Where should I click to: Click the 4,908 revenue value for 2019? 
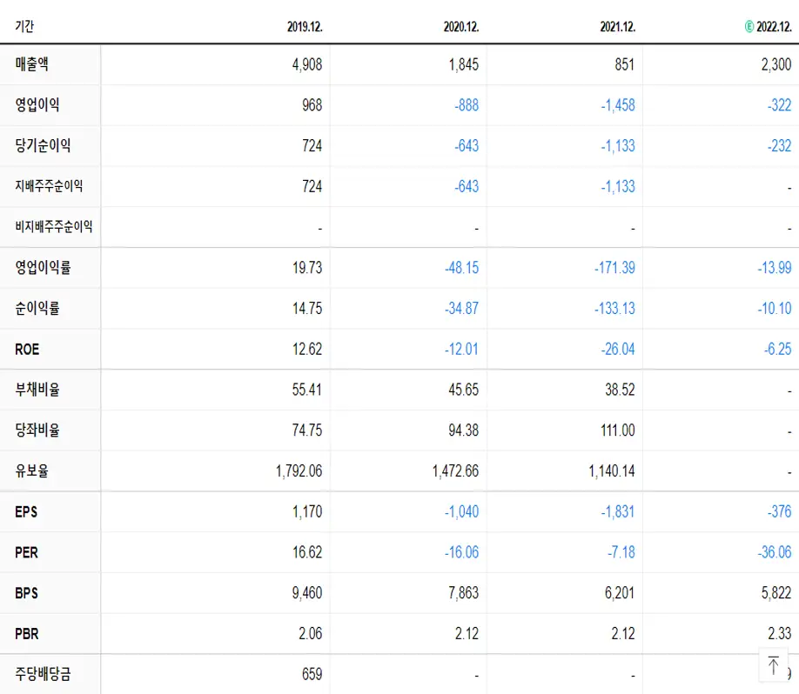307,64
